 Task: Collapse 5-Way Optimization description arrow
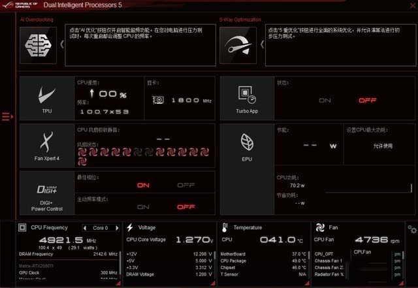(x=262, y=44)
